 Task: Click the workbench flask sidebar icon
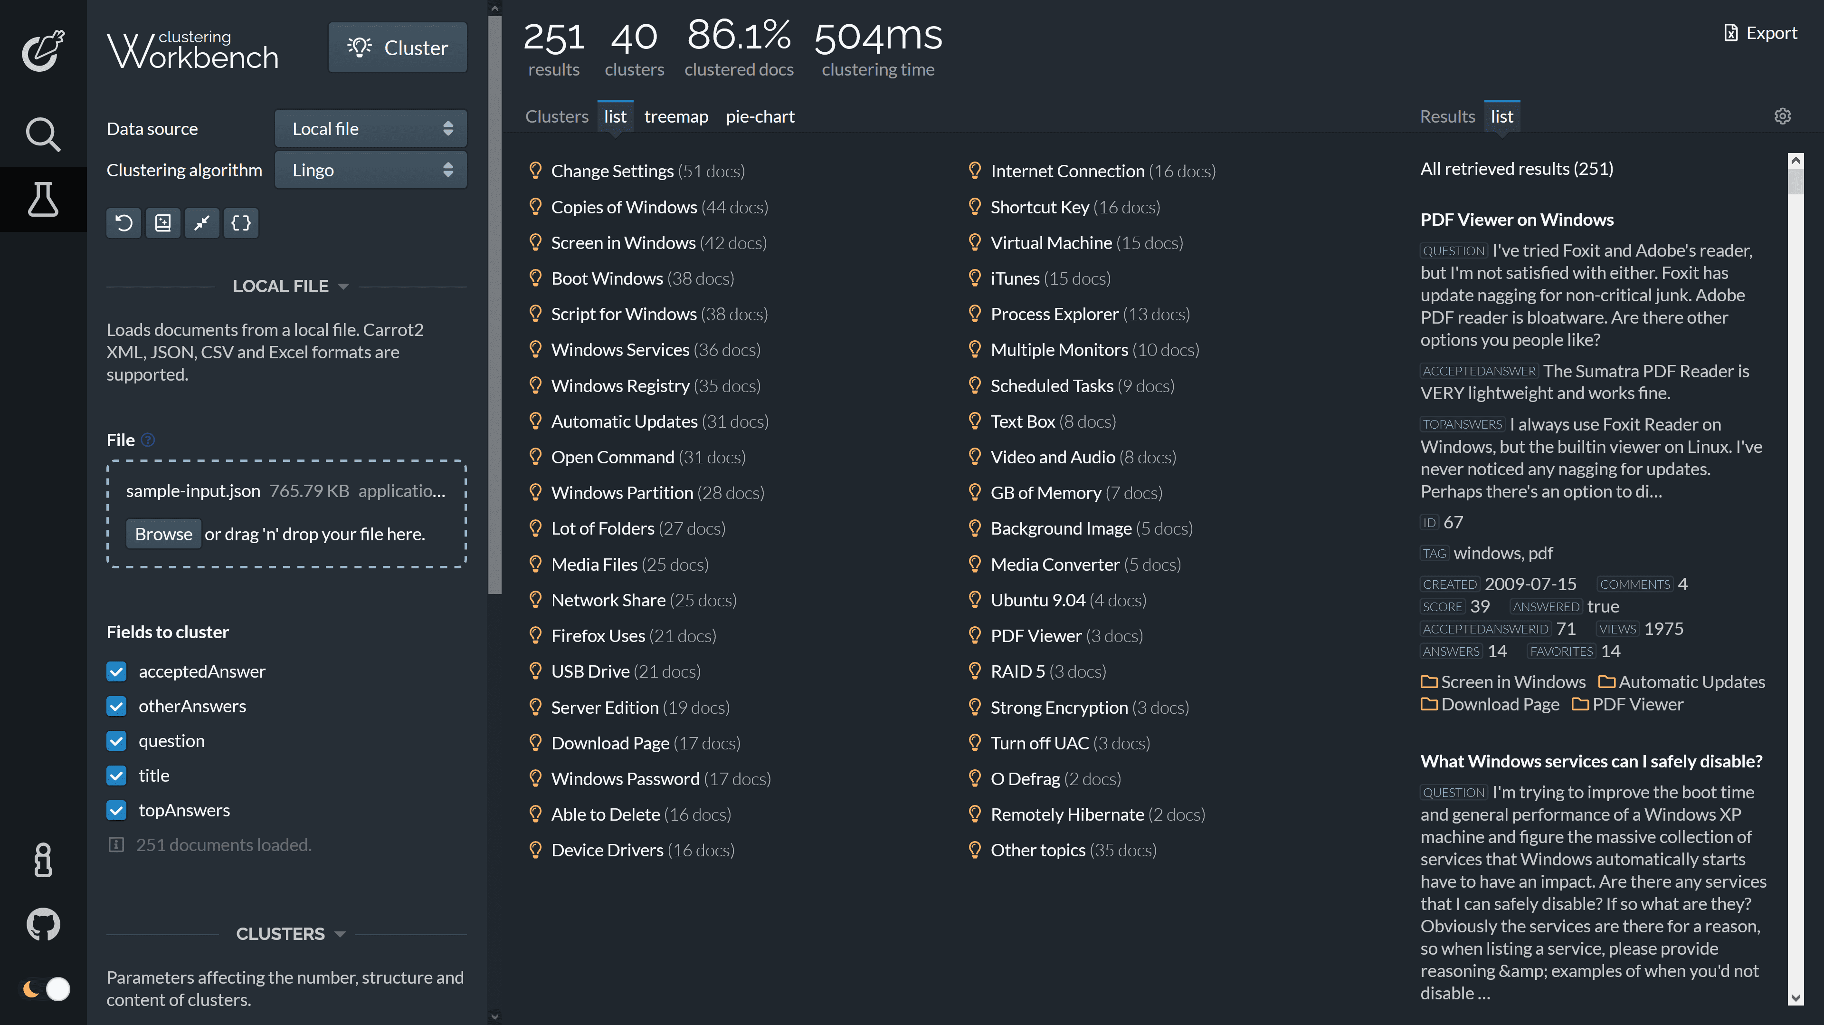point(42,199)
